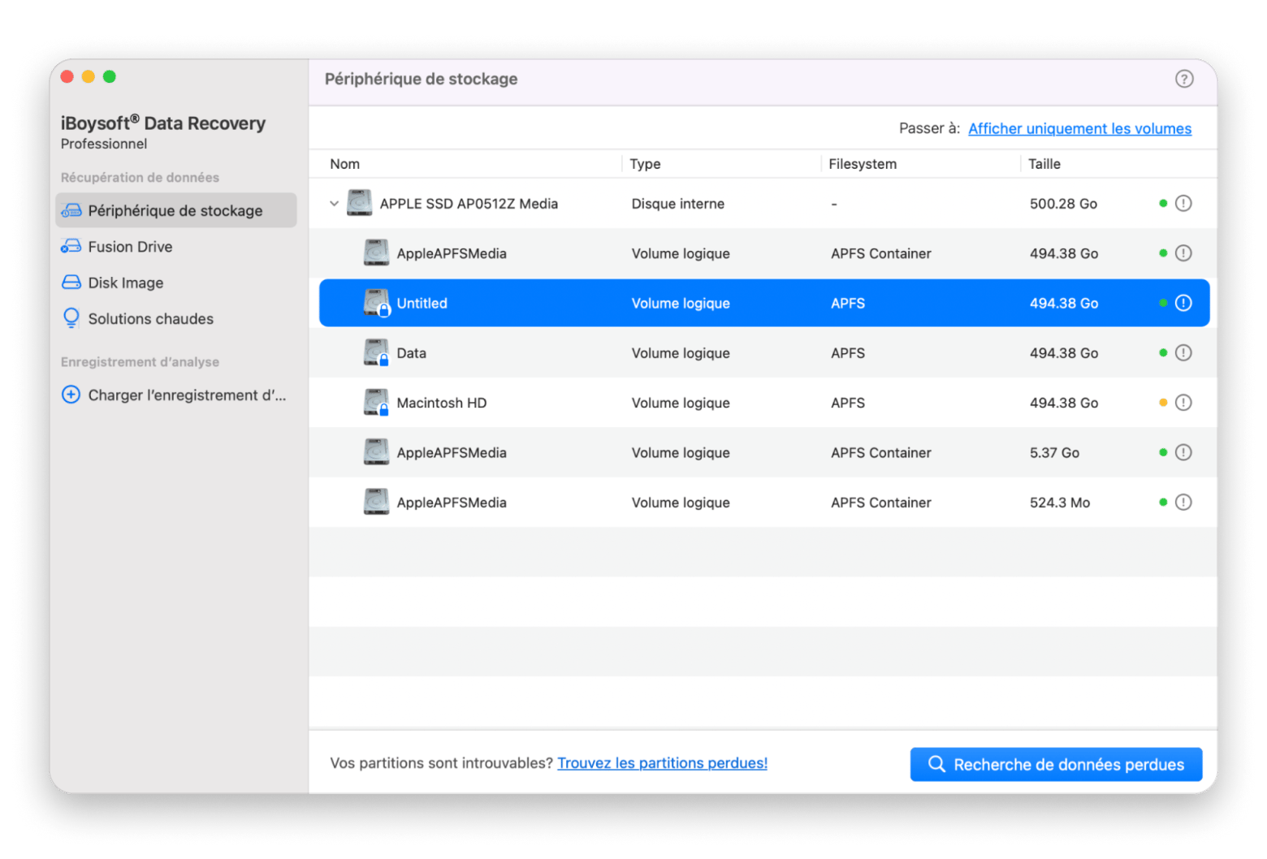Start Recherche de données perdues
Screen dimensions: 1267x859
[1056, 764]
